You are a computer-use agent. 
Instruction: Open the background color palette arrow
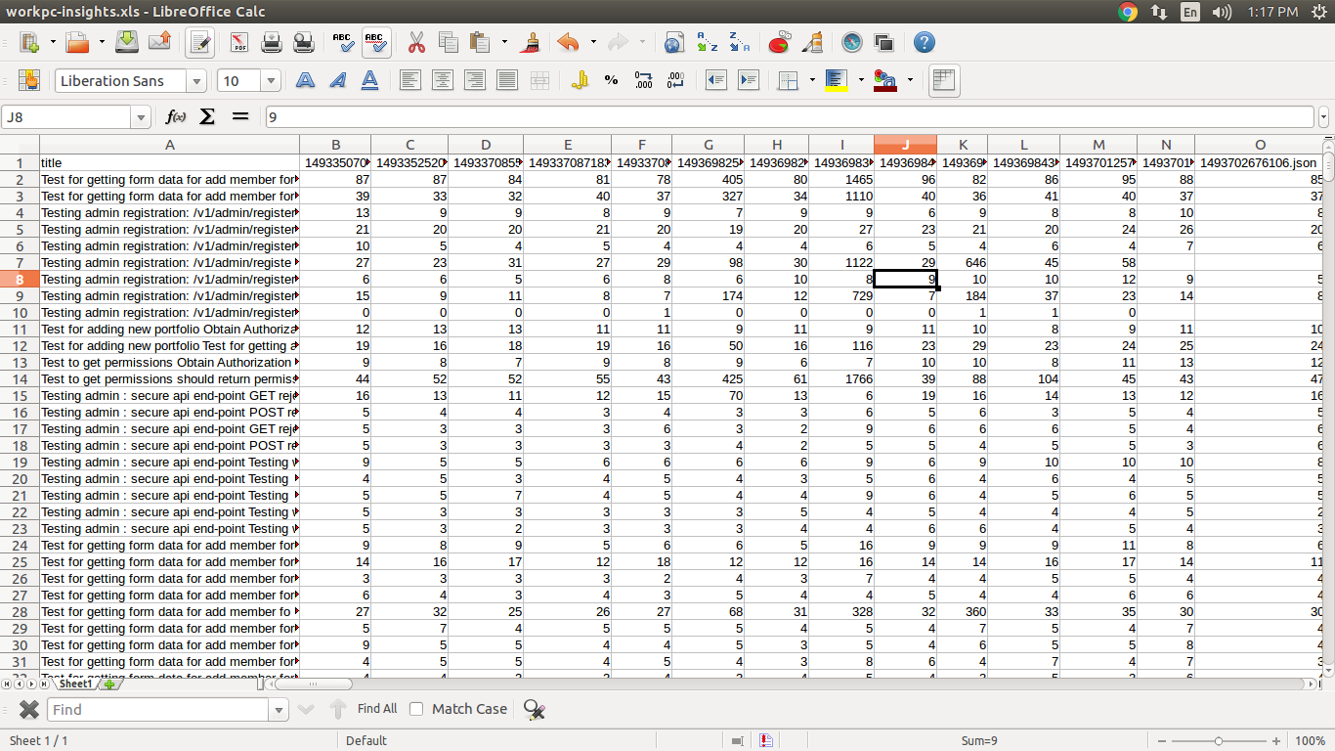tap(860, 81)
